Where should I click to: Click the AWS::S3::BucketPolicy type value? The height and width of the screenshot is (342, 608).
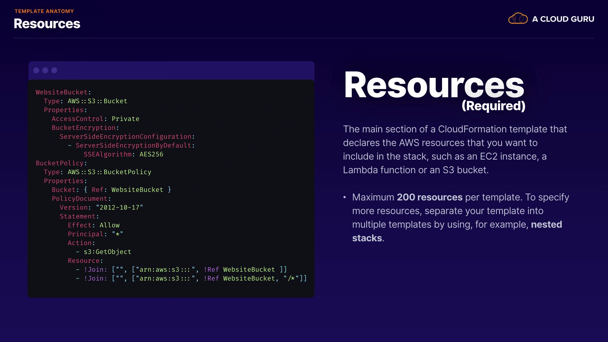[109, 172]
